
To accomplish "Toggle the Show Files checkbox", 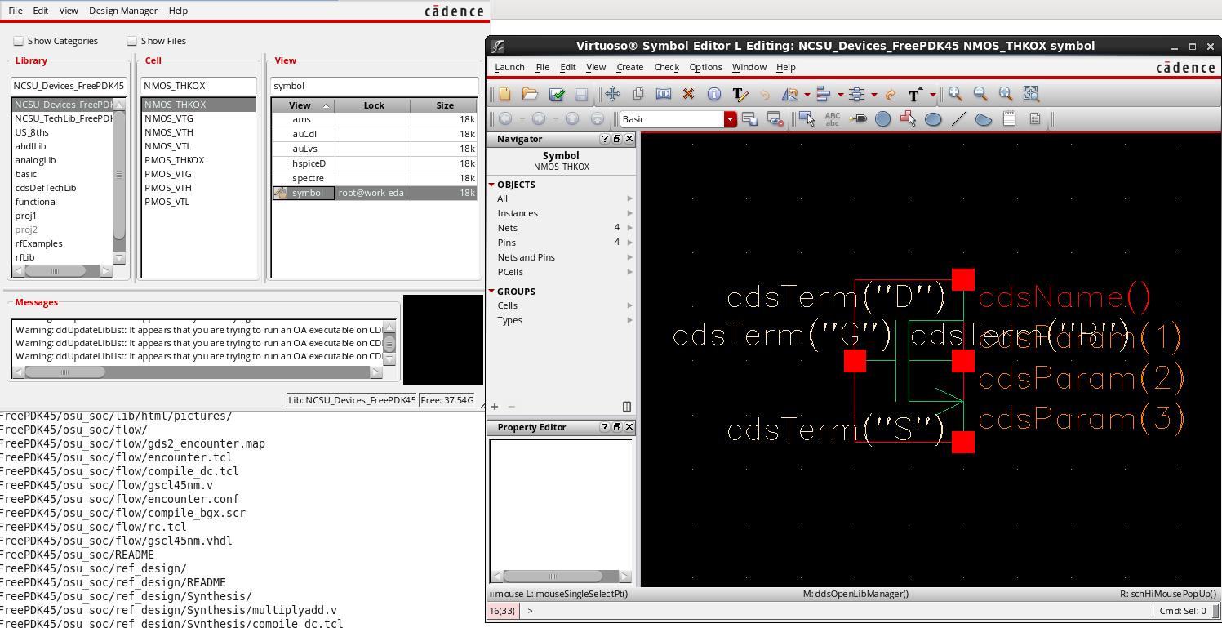I will 132,41.
